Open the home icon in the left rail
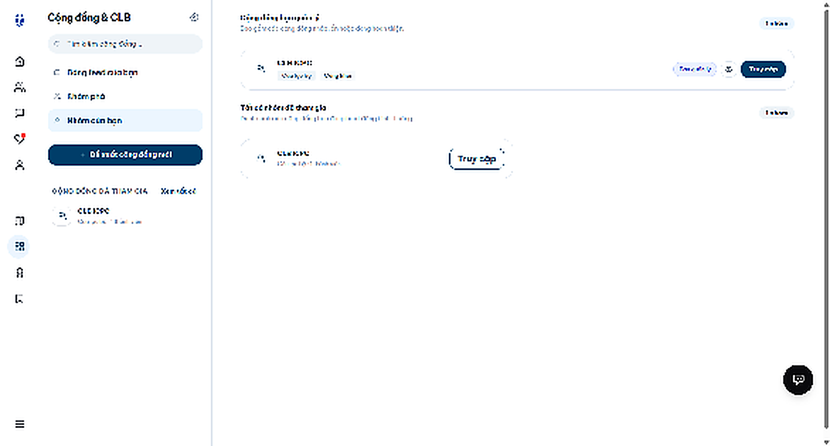830x446 pixels. (x=19, y=62)
